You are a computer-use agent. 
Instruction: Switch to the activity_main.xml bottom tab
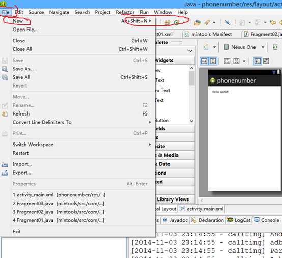[202, 209]
